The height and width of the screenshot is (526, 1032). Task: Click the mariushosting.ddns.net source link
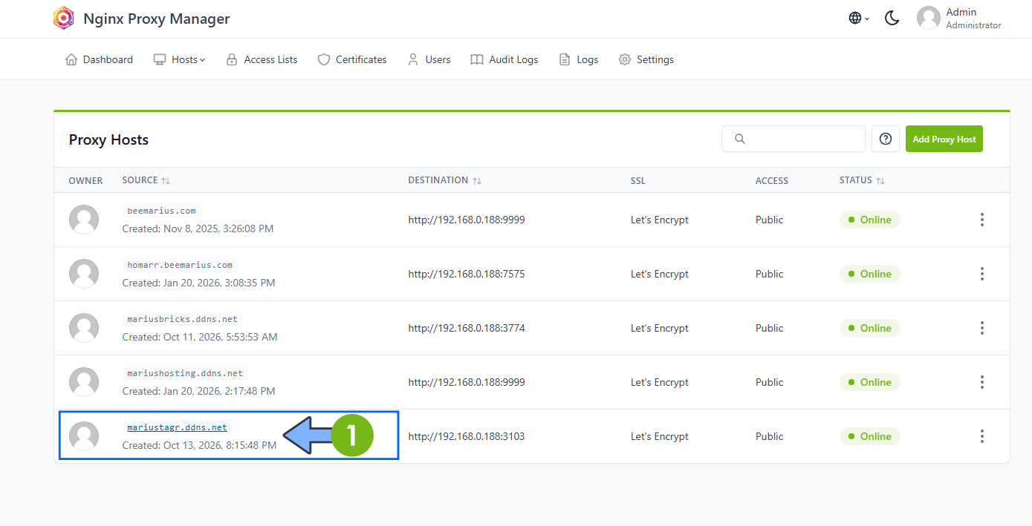point(185,373)
